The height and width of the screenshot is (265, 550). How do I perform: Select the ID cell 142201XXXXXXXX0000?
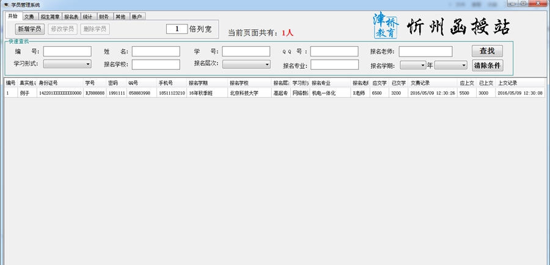(60, 93)
